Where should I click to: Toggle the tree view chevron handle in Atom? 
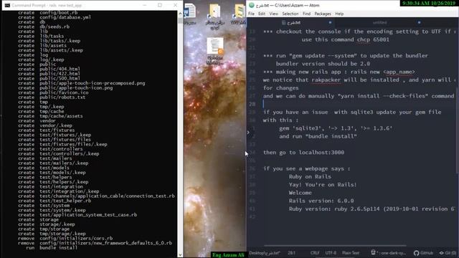(248, 133)
